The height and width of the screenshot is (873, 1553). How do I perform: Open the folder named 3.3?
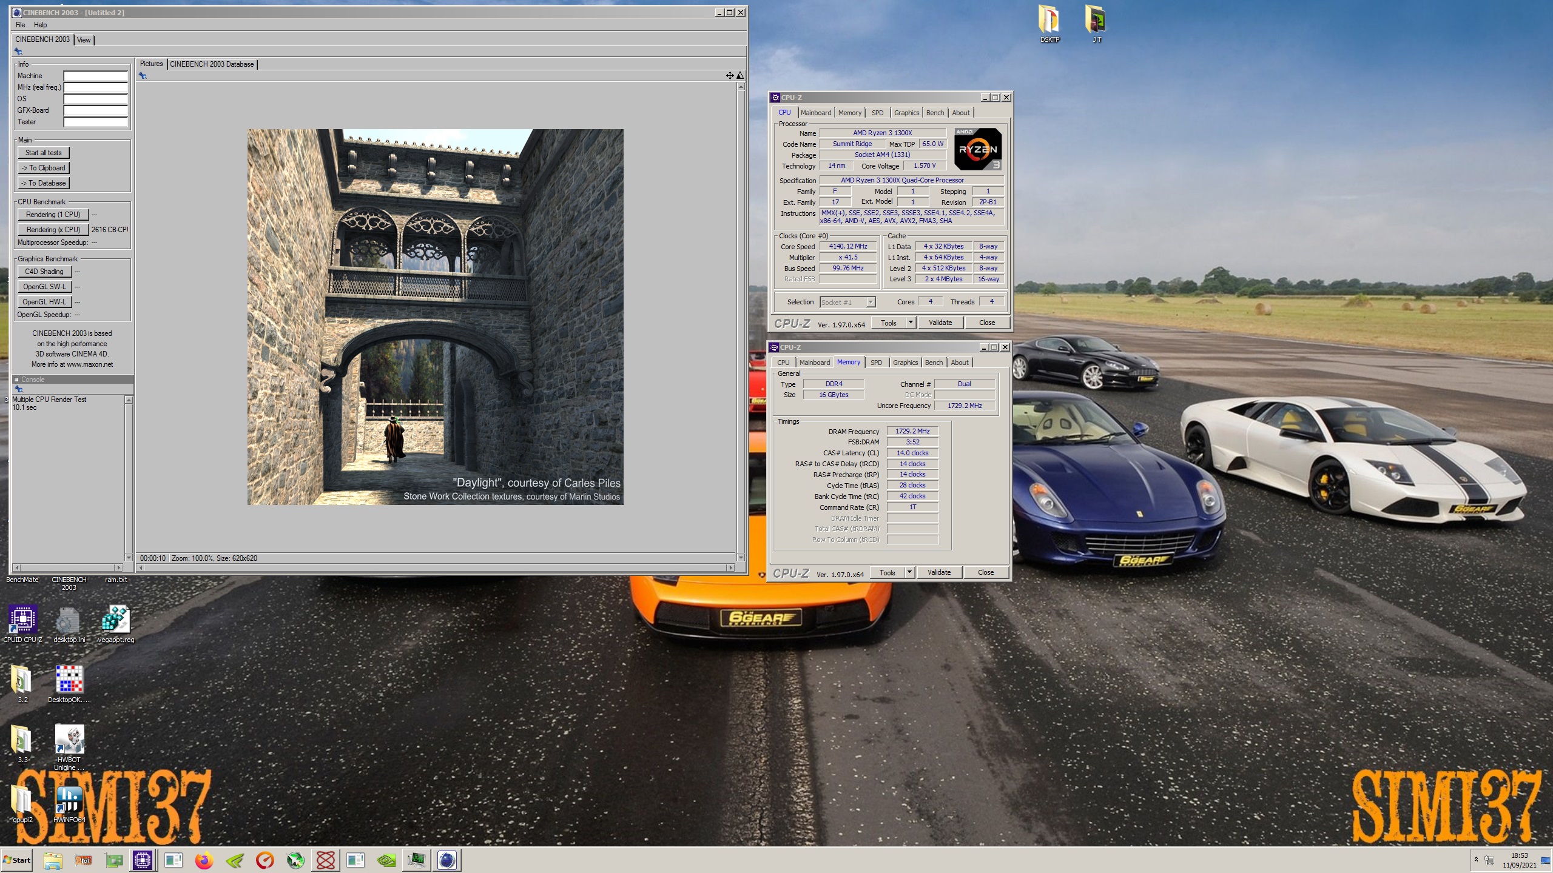click(22, 744)
